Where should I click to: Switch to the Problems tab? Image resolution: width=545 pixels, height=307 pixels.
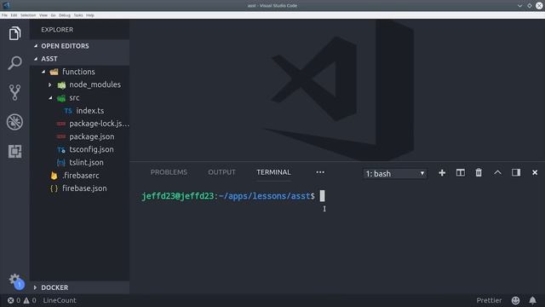tap(169, 172)
